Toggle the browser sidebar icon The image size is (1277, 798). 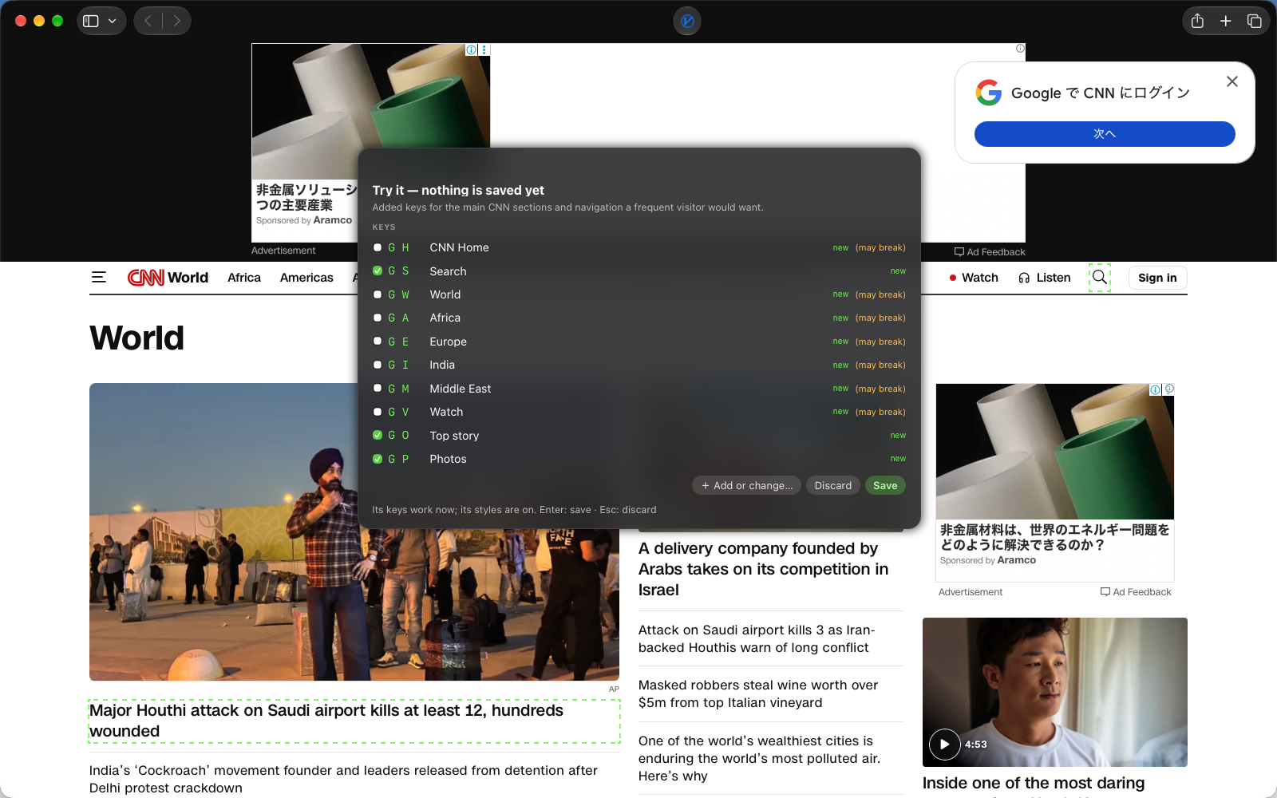tap(91, 21)
